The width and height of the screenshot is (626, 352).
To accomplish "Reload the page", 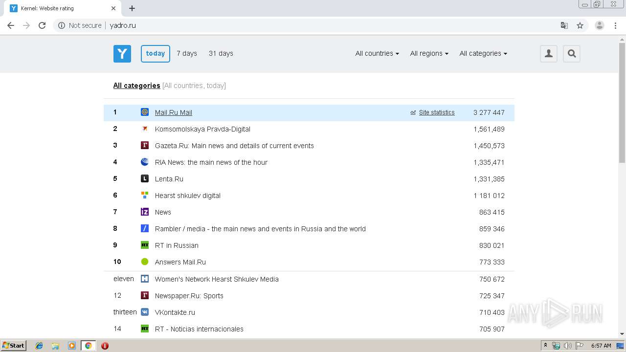I will click(x=42, y=25).
